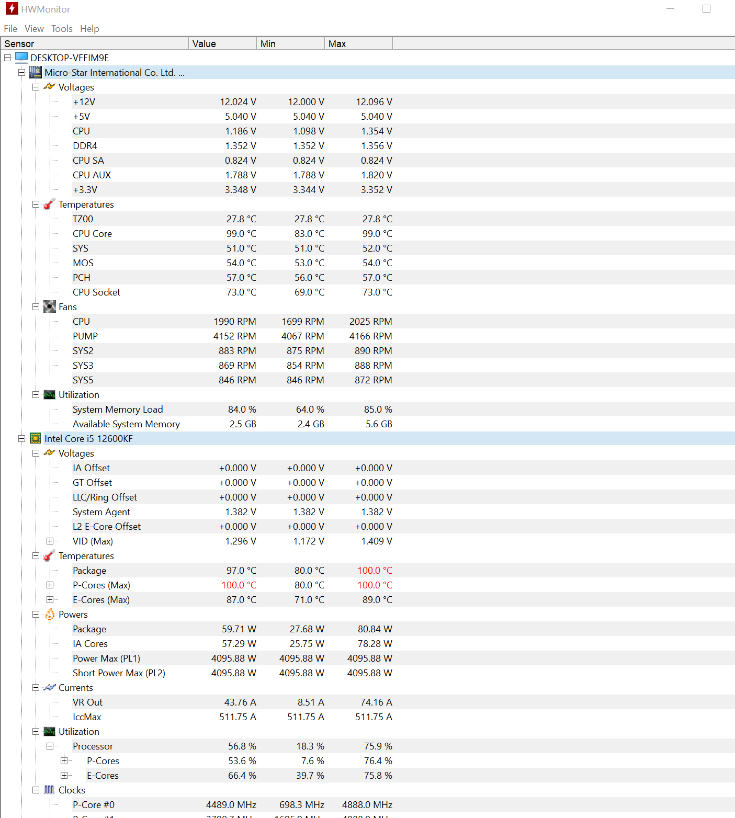Collapse the DESKTOP-VFFIM9E root node
Image resolution: width=735 pixels, height=818 pixels.
click(8, 58)
